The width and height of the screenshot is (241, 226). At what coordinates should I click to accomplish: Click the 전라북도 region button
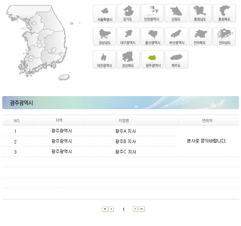[200, 37]
